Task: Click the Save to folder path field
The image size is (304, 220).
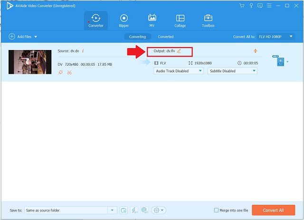Action: [x=66, y=210]
